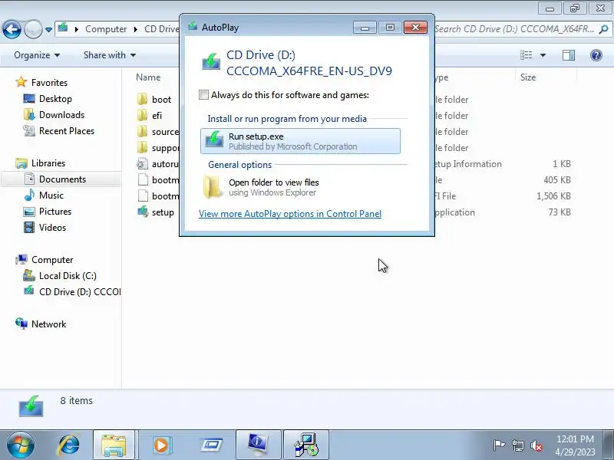This screenshot has height=460, width=614.
Task: Open Downloads in the Favorites list
Action: tap(62, 114)
